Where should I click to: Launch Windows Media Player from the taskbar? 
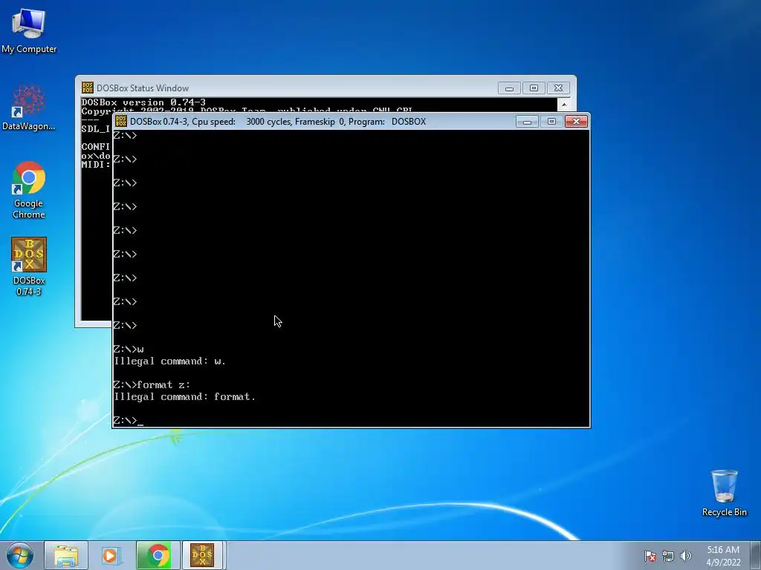111,555
